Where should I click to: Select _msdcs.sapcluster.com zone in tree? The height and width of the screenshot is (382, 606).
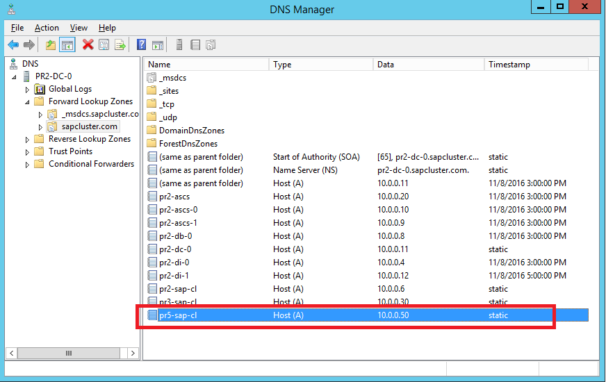[99, 114]
